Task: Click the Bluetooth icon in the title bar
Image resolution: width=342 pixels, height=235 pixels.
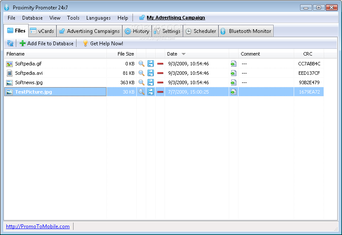Action: pyautogui.click(x=7, y=7)
